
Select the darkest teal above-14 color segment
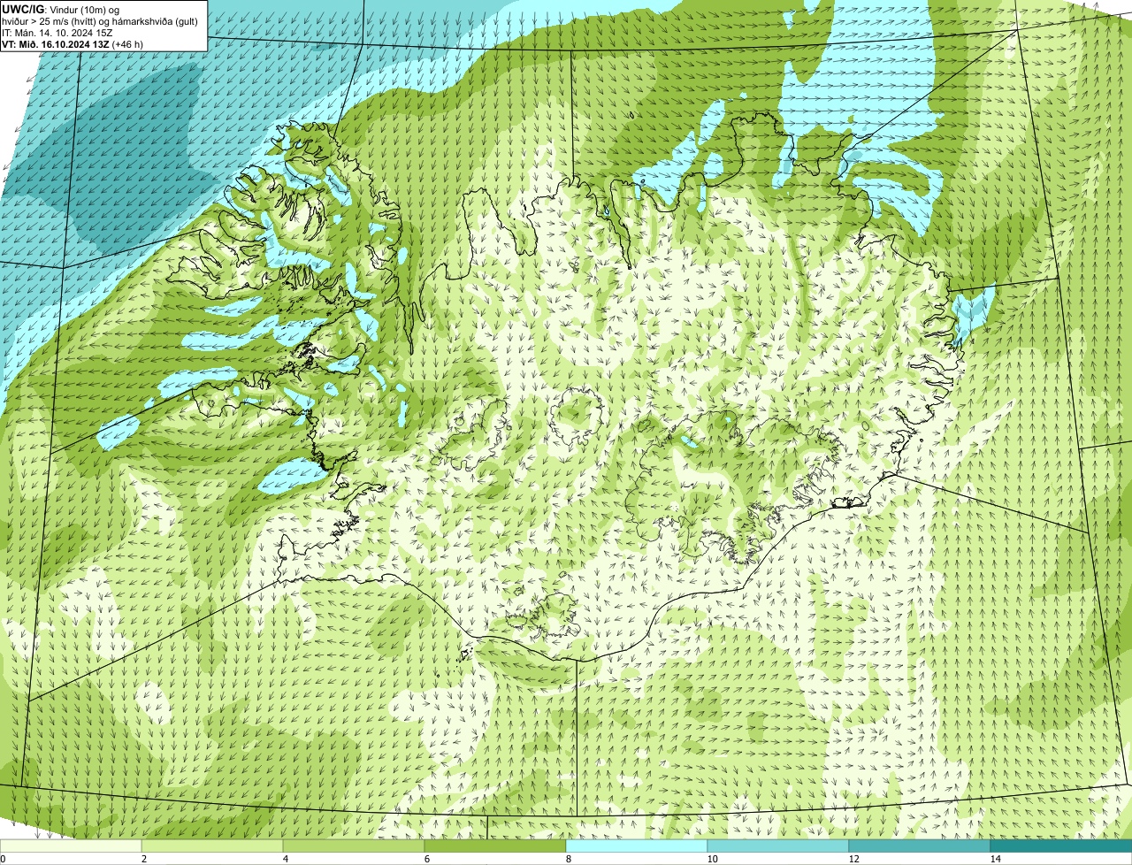pos(1061,846)
